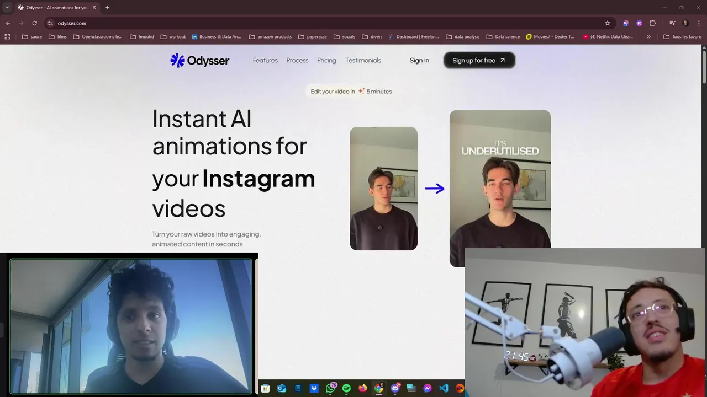Open Microsoft Store from the taskbar
This screenshot has width=707, height=397.
click(x=265, y=388)
